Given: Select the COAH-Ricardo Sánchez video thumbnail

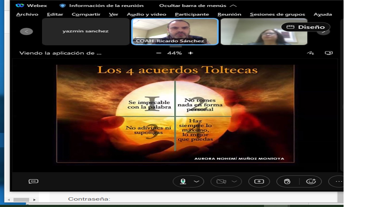Looking at the screenshot, I should point(175,31).
